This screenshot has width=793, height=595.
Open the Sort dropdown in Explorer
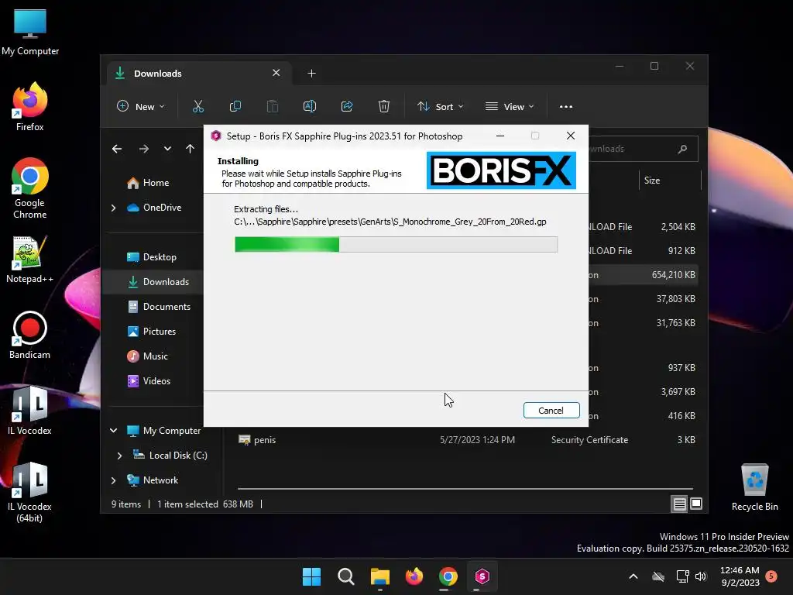440,106
